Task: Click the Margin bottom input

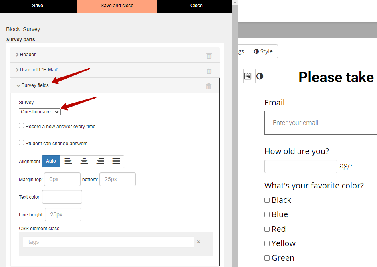Action: [117, 179]
